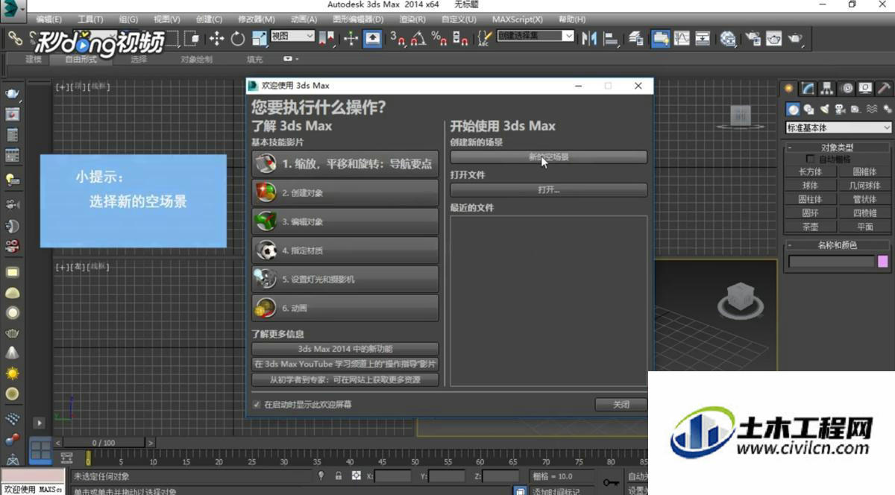Open the 工具(T) menu
The width and height of the screenshot is (895, 495).
tap(90, 19)
